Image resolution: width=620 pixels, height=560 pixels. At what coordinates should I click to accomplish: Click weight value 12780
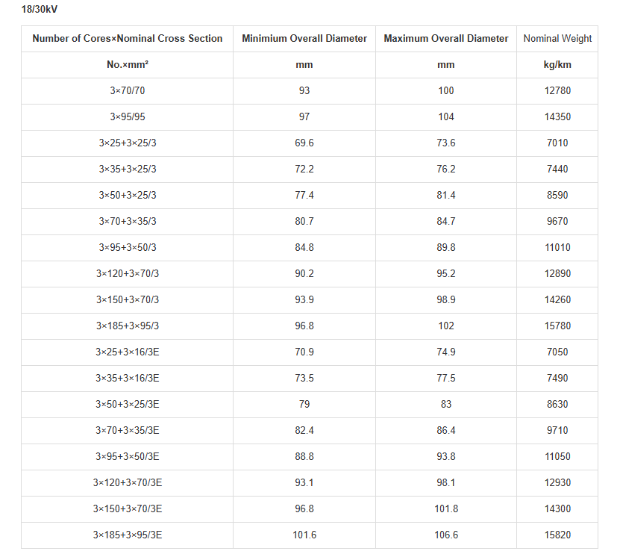coord(557,90)
